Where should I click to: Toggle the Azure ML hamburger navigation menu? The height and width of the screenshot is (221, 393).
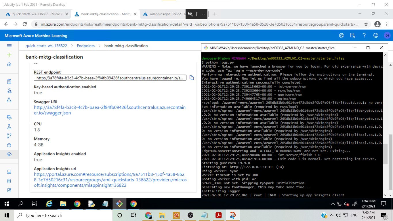[9, 45]
